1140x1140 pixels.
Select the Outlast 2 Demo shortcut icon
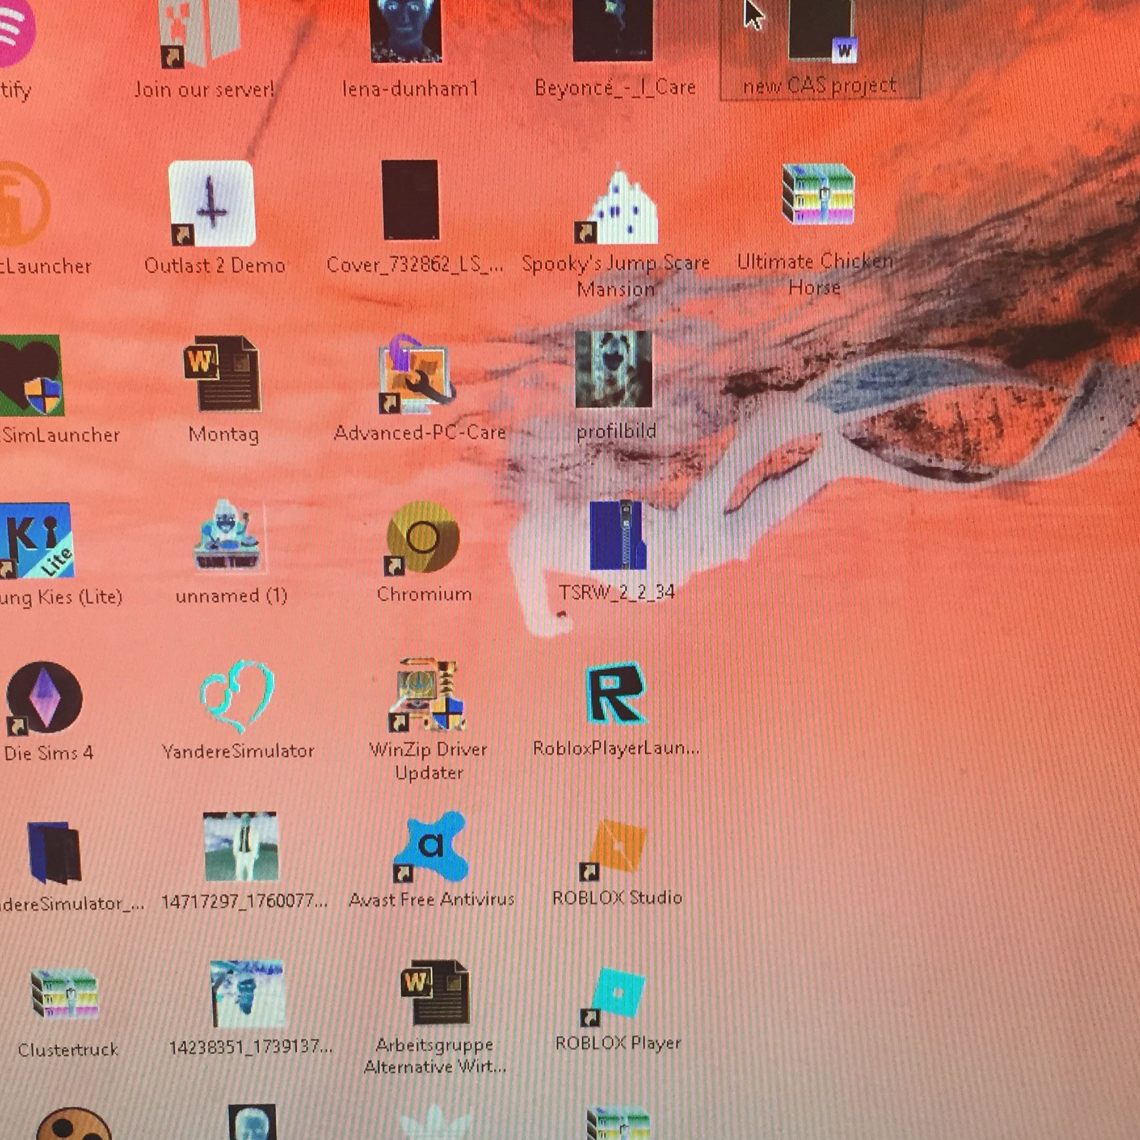pyautogui.click(x=211, y=203)
